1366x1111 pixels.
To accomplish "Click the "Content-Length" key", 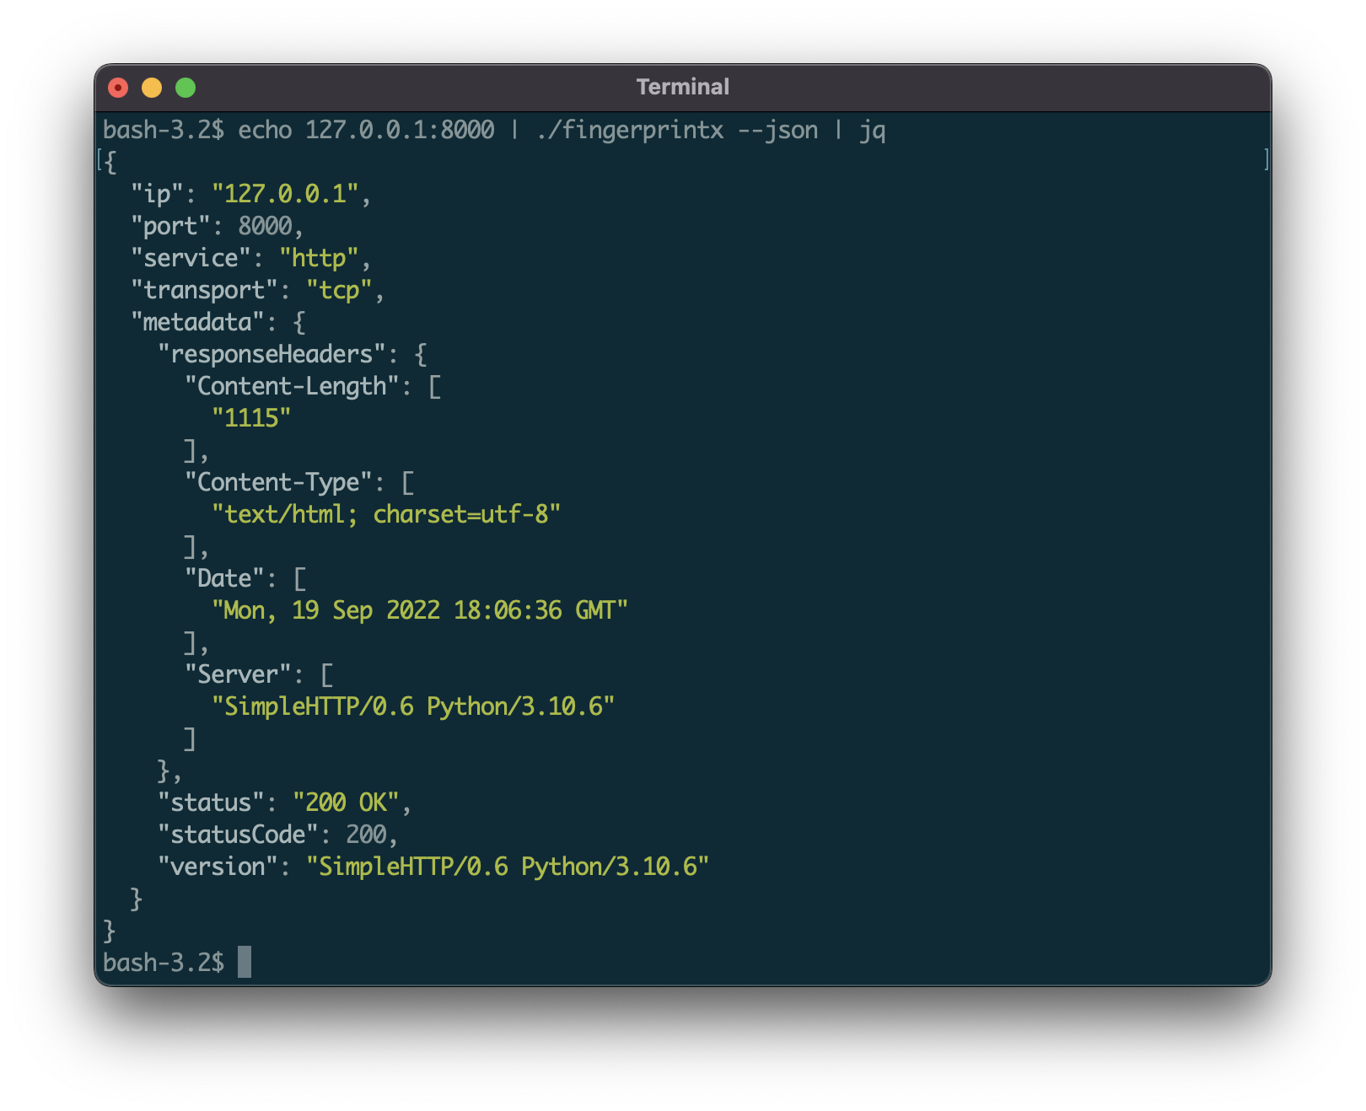I will [x=292, y=386].
